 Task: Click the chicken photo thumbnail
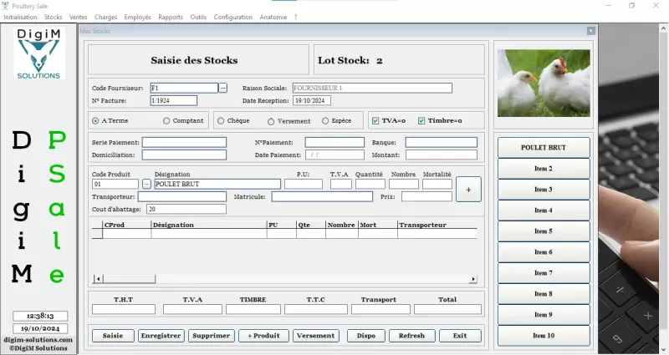[544, 83]
